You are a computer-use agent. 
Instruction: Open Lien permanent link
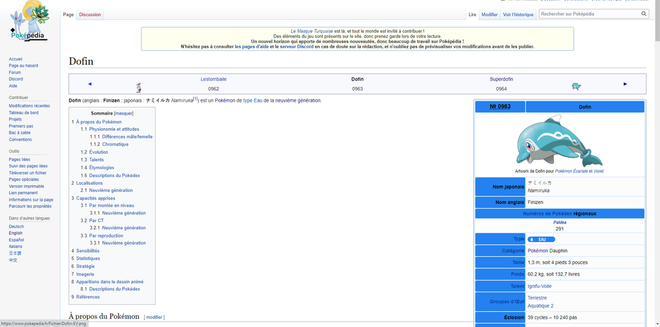[x=23, y=193]
